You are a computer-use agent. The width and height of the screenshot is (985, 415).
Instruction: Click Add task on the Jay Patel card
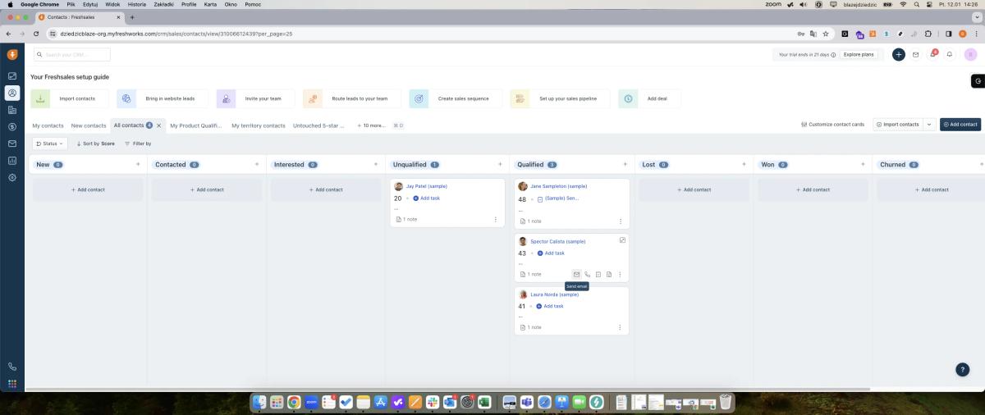[x=427, y=198]
